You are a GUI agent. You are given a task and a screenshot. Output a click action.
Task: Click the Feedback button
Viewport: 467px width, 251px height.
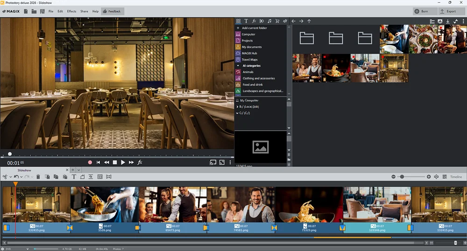tap(112, 11)
